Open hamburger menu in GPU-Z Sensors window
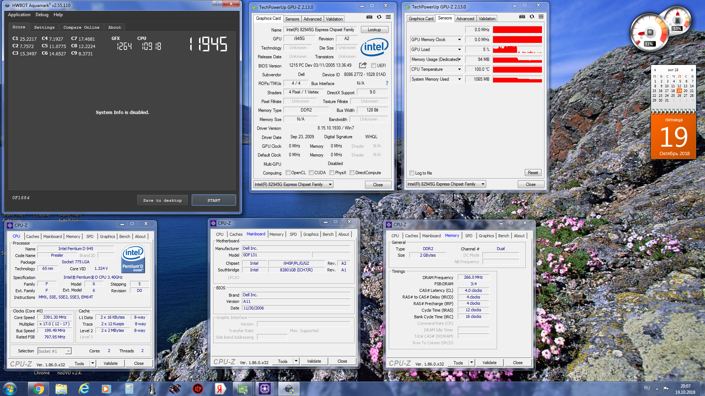Screen dimensions: 705x396 pos(541,17)
